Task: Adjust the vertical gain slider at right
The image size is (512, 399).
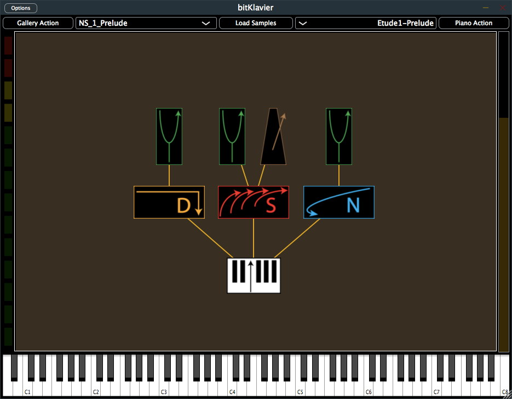Action: point(504,191)
